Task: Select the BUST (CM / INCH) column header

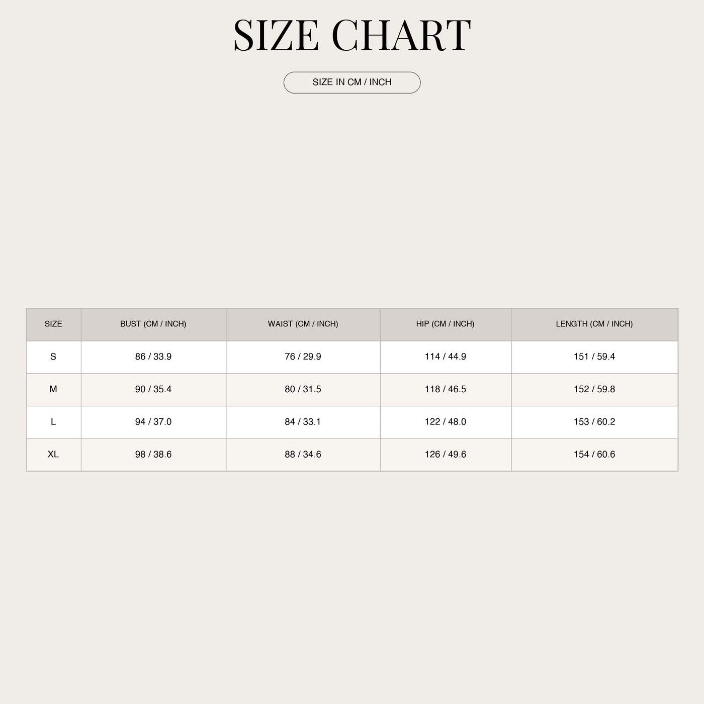Action: tap(153, 324)
